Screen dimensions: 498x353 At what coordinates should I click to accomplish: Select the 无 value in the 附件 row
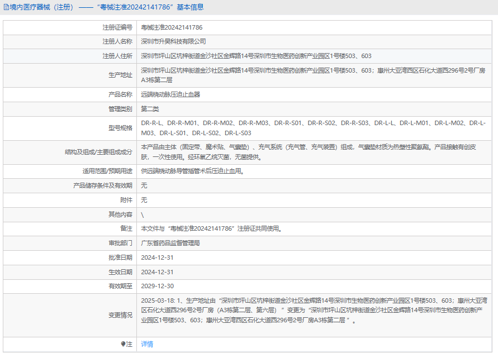144,201
